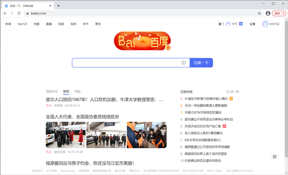Open hot item 央视评货拉拉女用户坠亡案
Image resolution: width=288 pixels, height=175 pixels.
coord(203,126)
